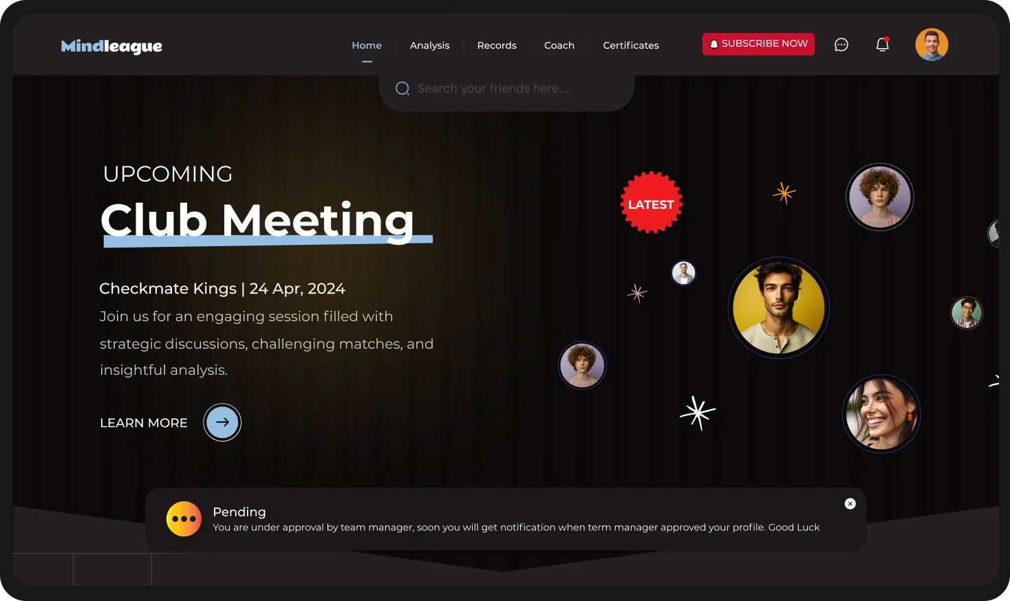1010x601 pixels.
Task: Open the Home tab
Action: [367, 45]
